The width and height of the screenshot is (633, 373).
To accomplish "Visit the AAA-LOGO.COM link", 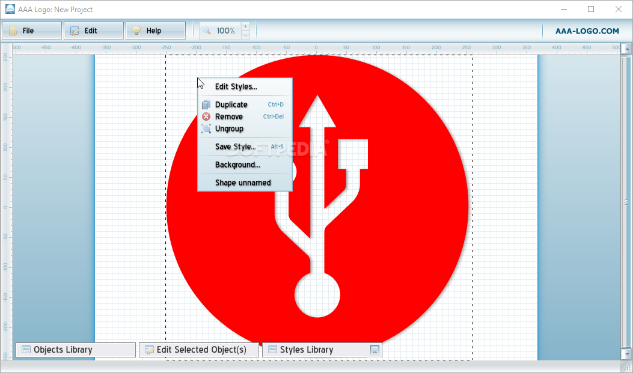I will coord(587,31).
